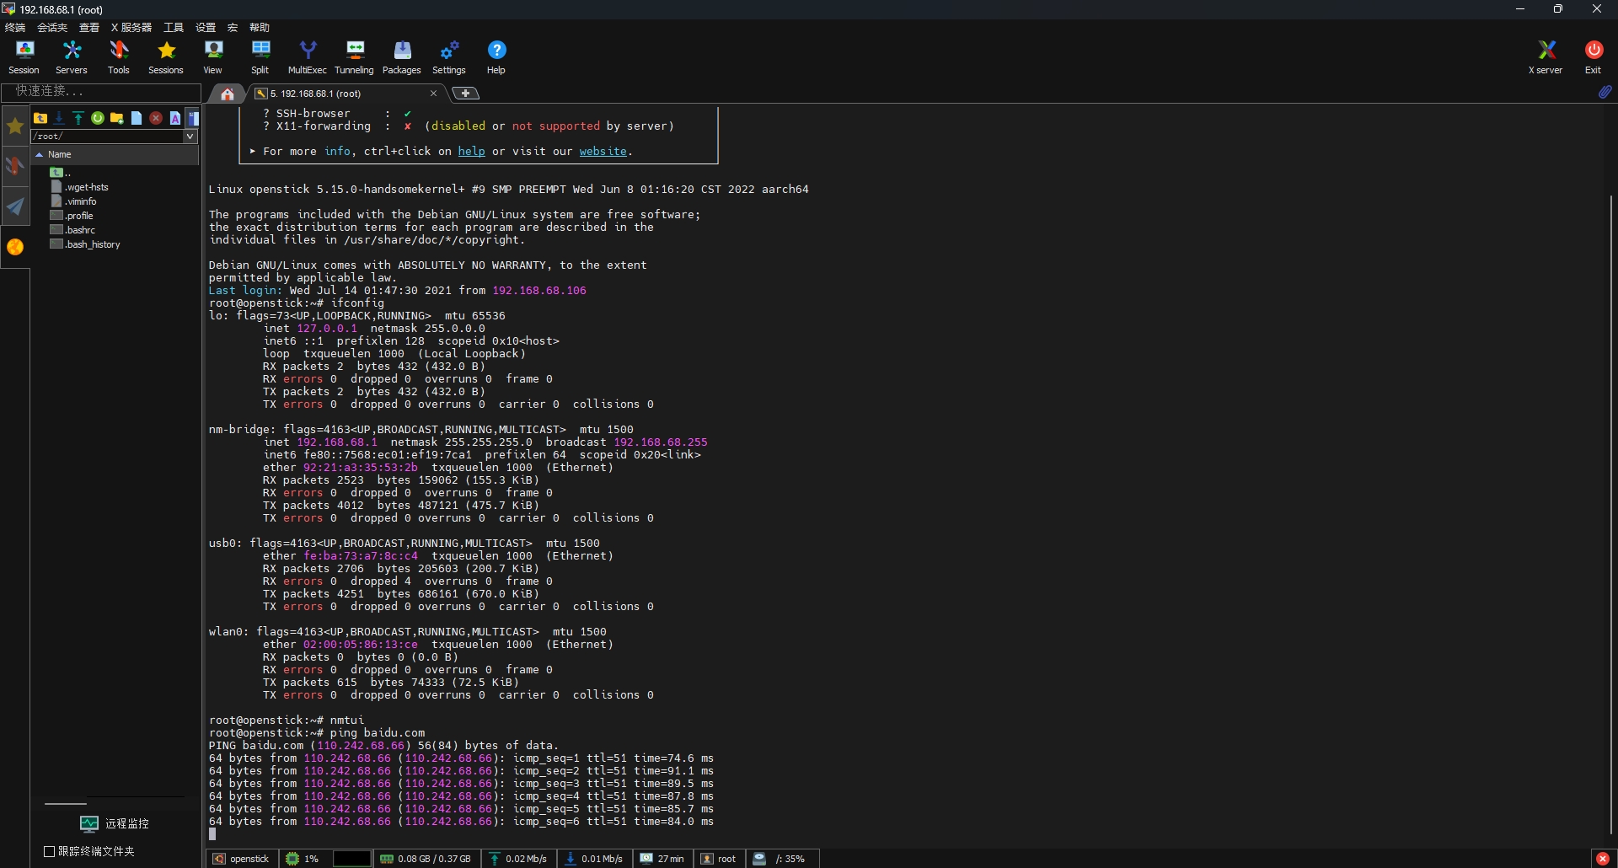Open the Servers toolbar button
1618x868 pixels.
[x=72, y=57]
